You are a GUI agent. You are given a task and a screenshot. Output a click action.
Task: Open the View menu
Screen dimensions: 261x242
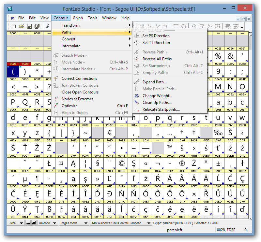pyautogui.click(x=44, y=18)
